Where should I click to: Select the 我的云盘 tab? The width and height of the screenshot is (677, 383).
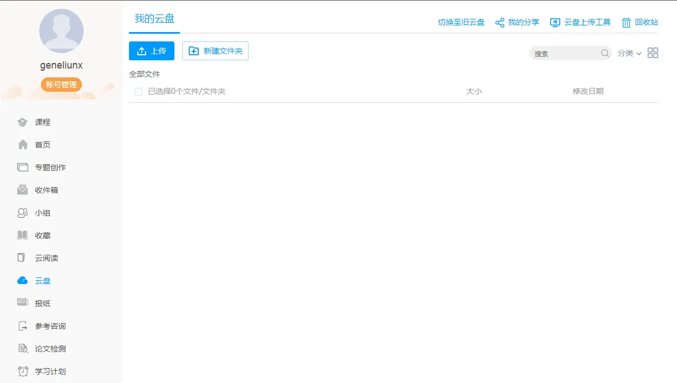[x=154, y=19]
